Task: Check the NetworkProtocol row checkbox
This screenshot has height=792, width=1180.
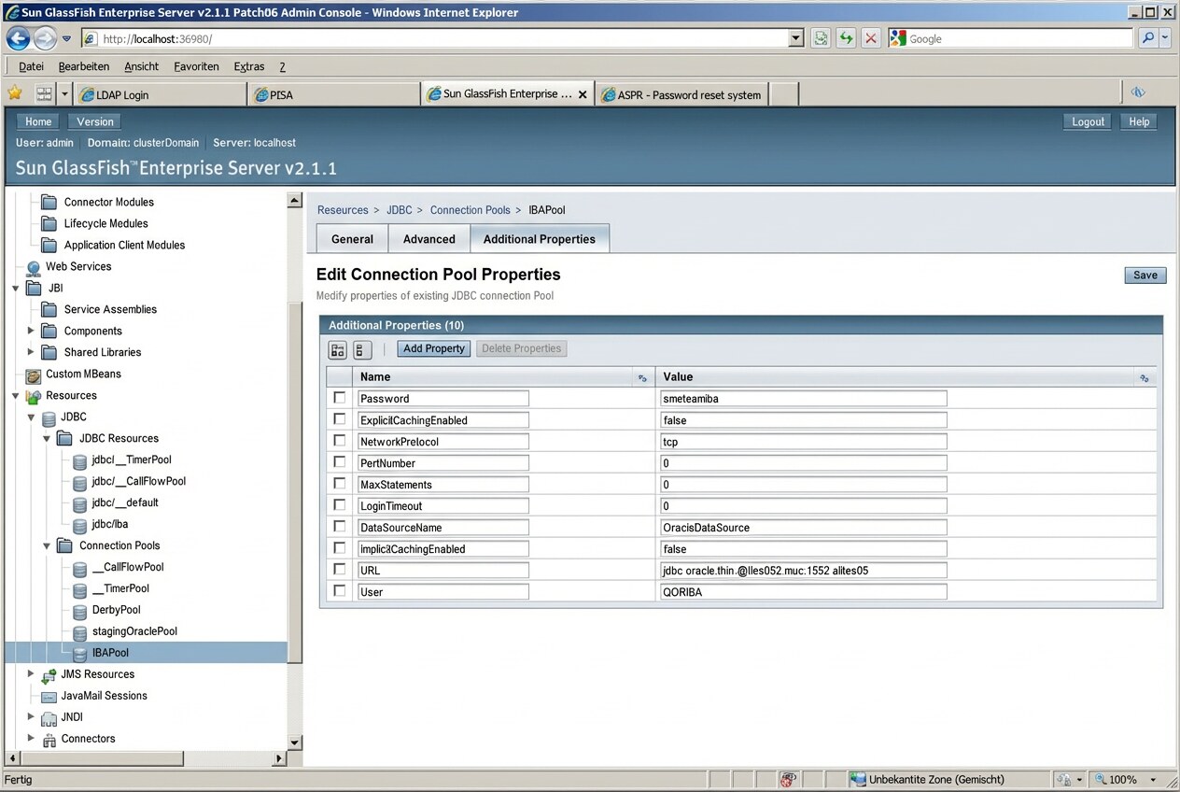Action: pyautogui.click(x=340, y=441)
